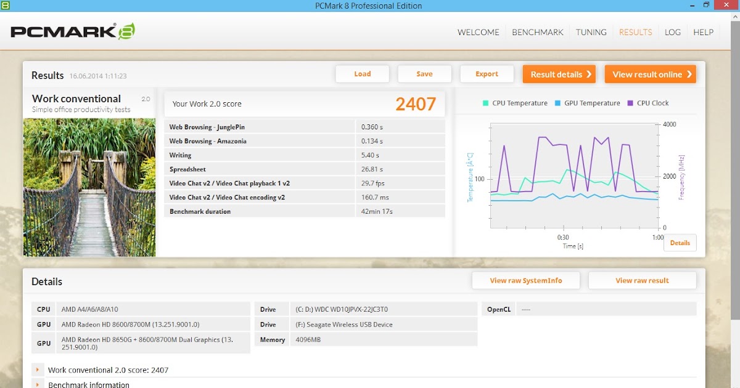Screen dimensions: 740x388
Task: Toggle CPU Temperature legend swatch
Action: 486,103
